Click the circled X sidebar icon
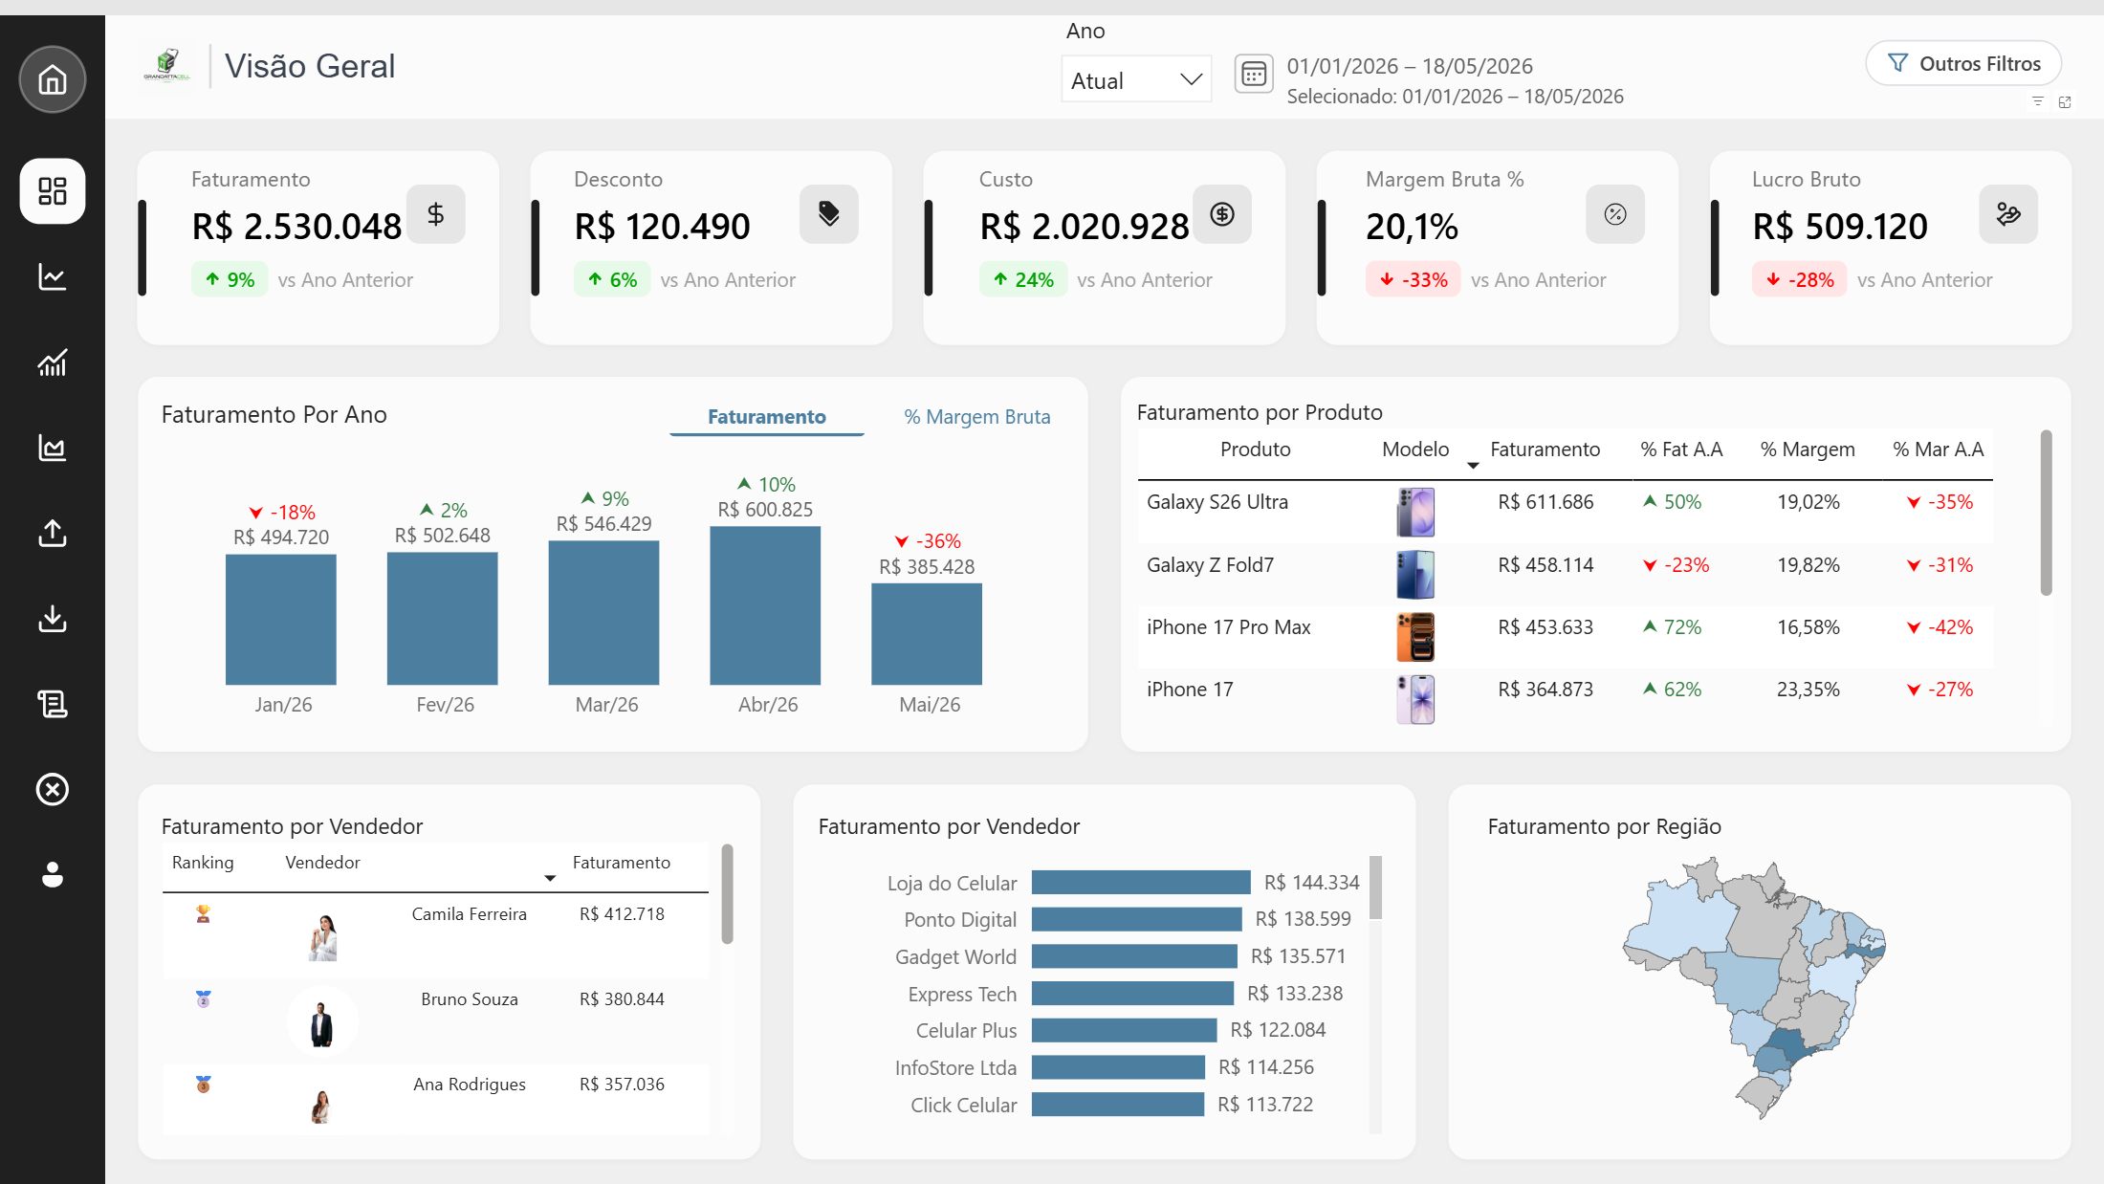The width and height of the screenshot is (2104, 1184). click(53, 789)
